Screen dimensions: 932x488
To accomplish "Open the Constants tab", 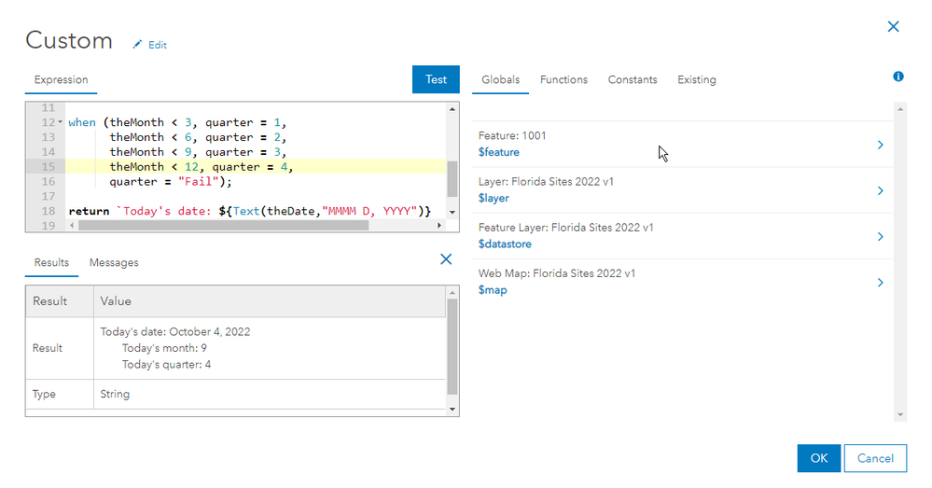I will pos(633,79).
